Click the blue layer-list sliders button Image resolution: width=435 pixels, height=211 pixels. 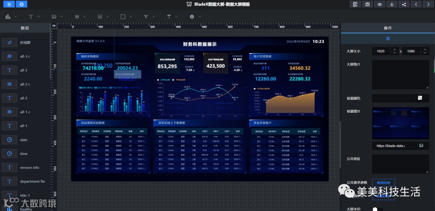pyautogui.click(x=9, y=4)
